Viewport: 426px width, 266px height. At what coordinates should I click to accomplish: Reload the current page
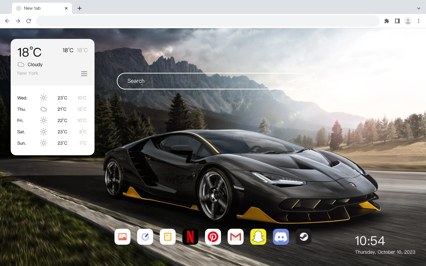point(29,21)
